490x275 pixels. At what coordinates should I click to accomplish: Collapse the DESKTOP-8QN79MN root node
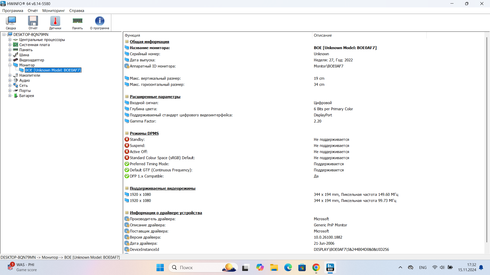[x=4, y=35]
